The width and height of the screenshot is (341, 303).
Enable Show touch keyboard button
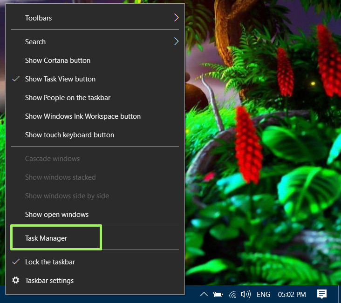(x=95, y=135)
